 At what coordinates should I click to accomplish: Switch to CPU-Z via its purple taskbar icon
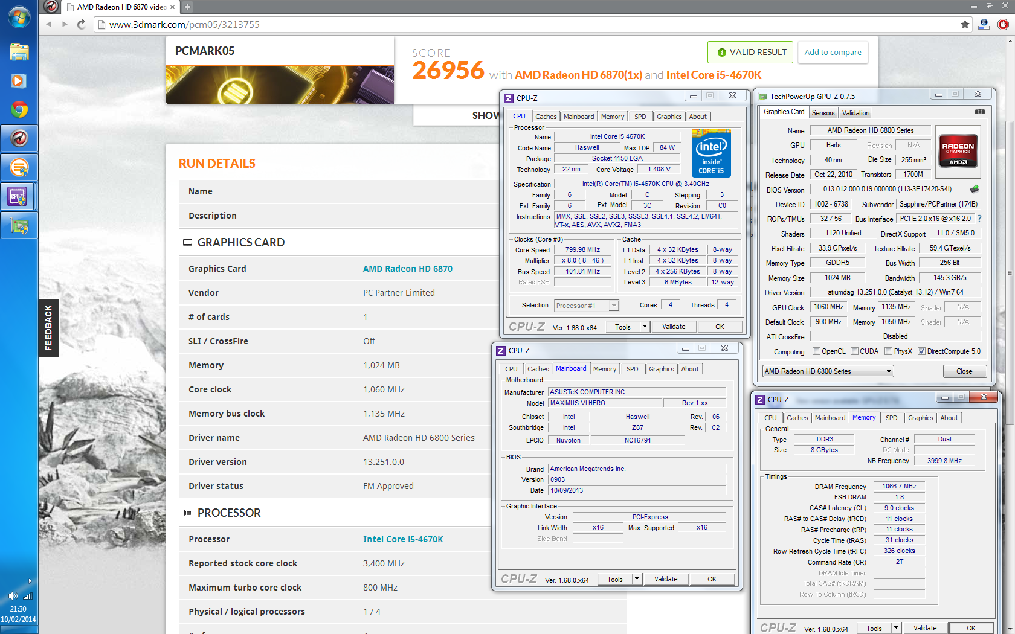tap(19, 197)
